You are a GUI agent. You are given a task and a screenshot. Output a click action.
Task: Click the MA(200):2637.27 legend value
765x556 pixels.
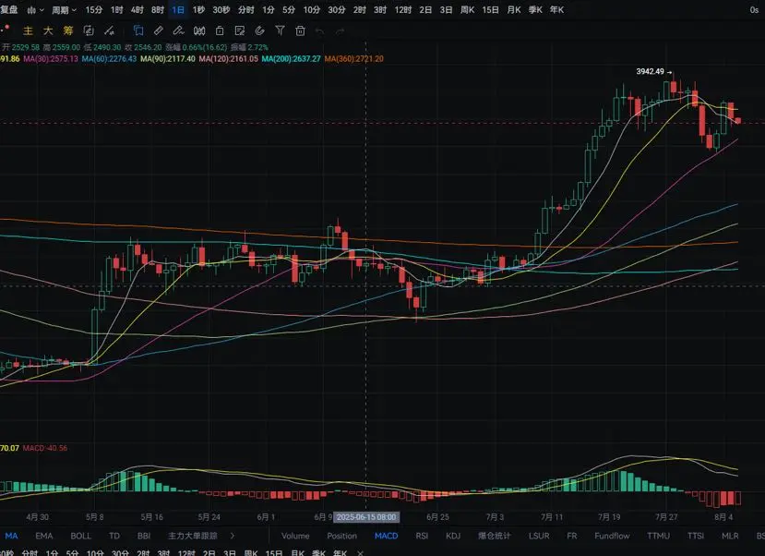(x=292, y=58)
